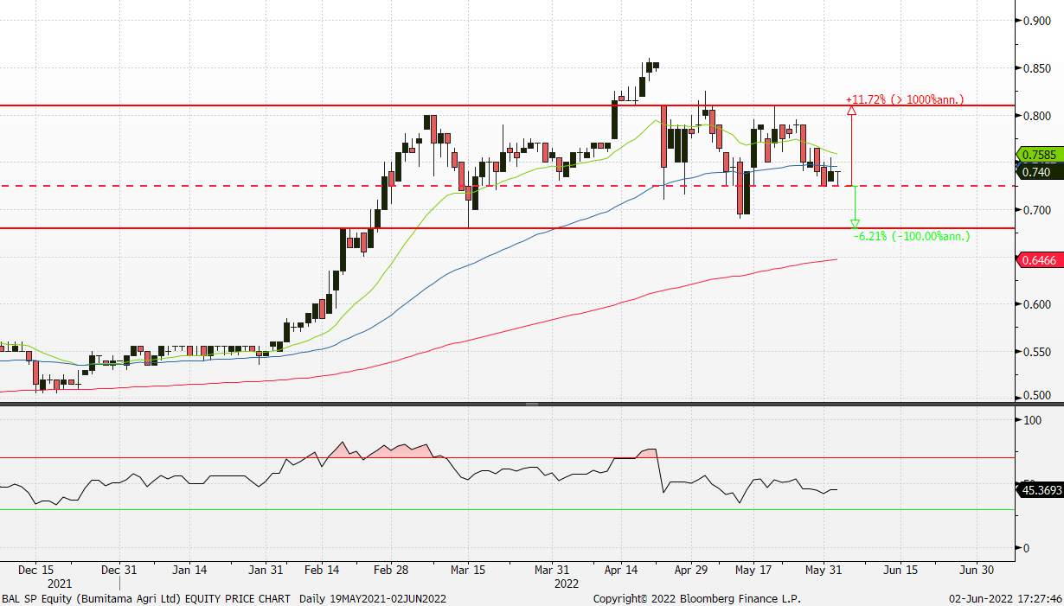This screenshot has width=1064, height=606.
Task: Click the 0.550 price axis label
Action: point(1037,353)
